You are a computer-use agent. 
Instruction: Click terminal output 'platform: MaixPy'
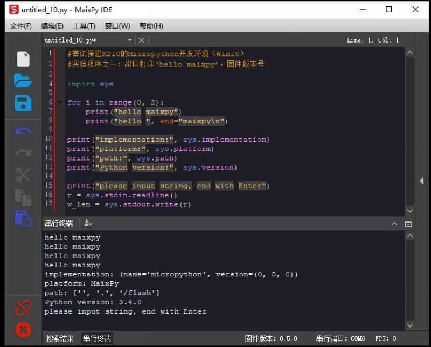pyautogui.click(x=81, y=284)
